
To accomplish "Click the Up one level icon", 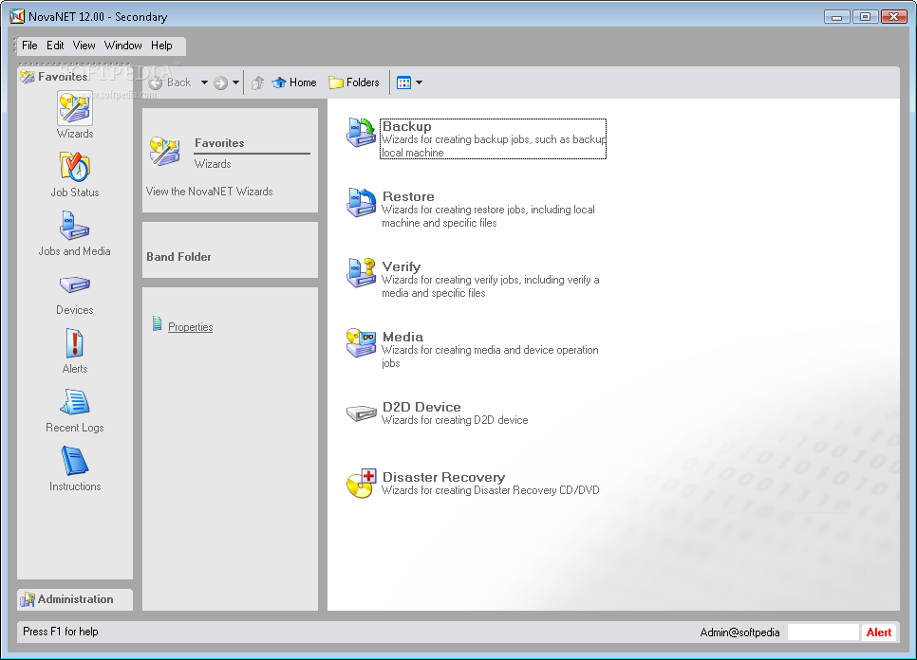I will pos(258,82).
